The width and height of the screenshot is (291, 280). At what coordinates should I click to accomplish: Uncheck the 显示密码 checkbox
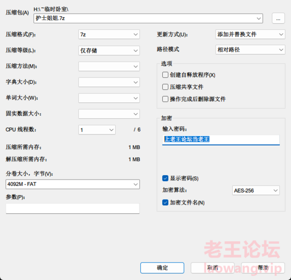coord(165,178)
